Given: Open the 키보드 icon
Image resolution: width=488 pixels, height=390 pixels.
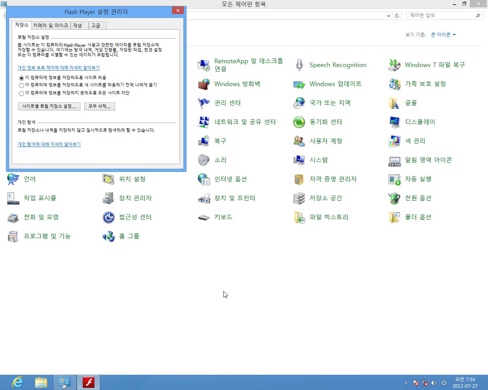Looking at the screenshot, I should tap(204, 217).
